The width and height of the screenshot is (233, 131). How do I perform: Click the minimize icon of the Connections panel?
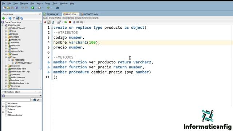coord(40,14)
